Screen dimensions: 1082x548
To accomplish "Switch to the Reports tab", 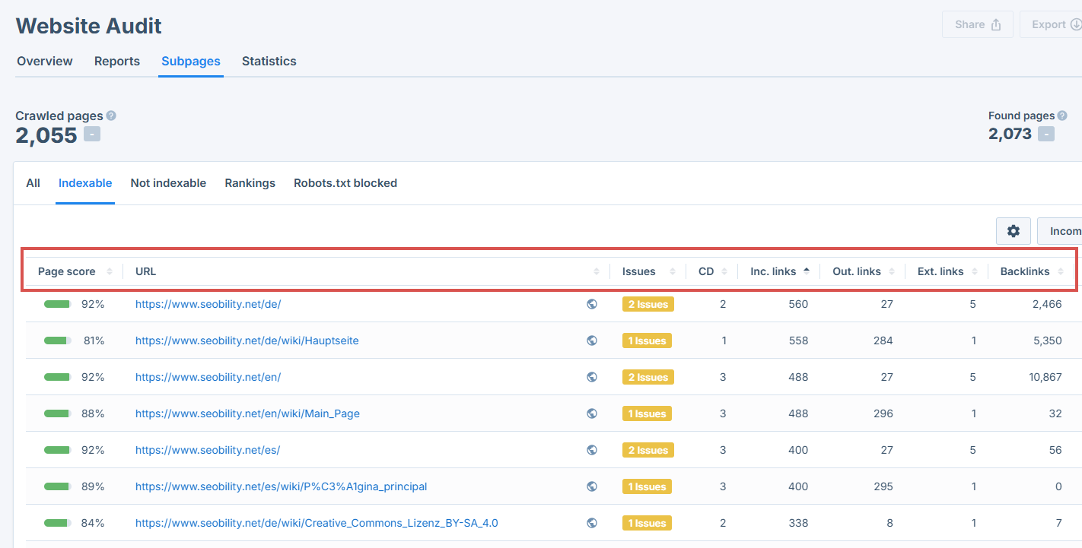I will pos(117,61).
